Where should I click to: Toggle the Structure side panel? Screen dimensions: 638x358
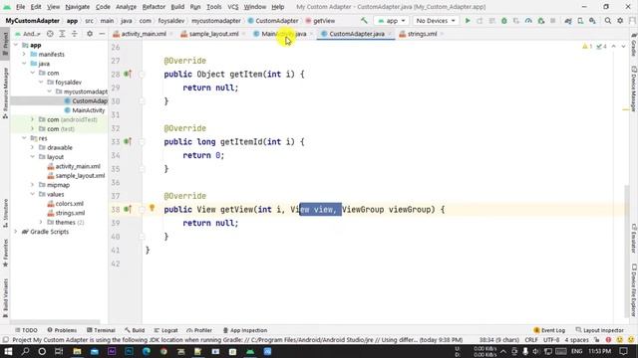pyautogui.click(x=5, y=213)
